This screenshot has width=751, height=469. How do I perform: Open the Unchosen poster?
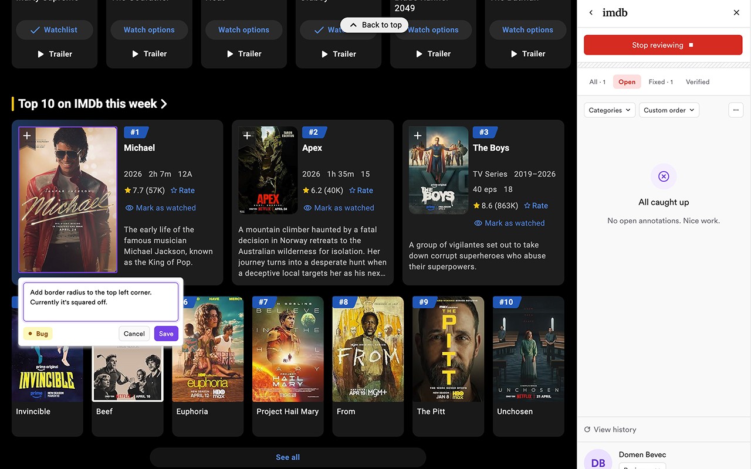[529, 349]
